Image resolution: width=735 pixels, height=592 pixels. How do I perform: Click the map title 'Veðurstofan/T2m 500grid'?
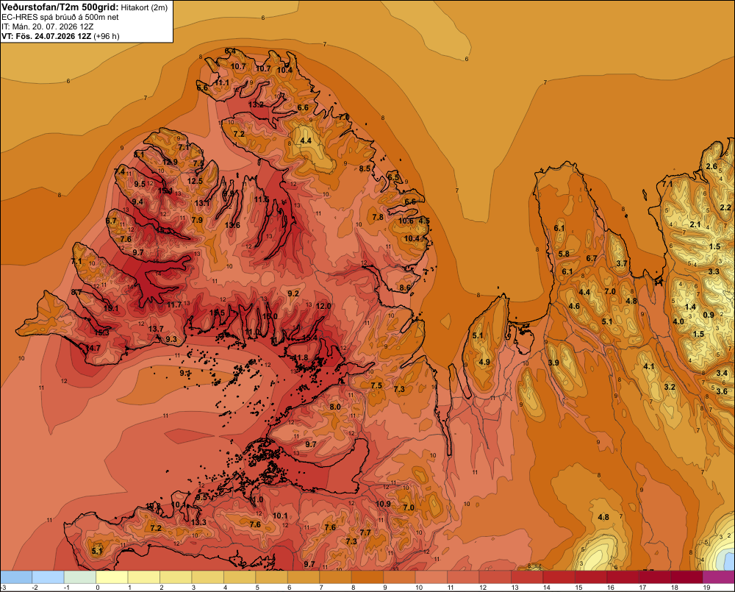click(60, 7)
